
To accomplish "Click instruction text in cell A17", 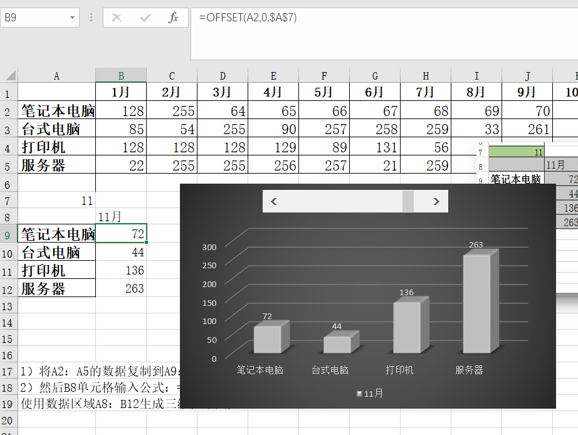I will pyautogui.click(x=100, y=371).
